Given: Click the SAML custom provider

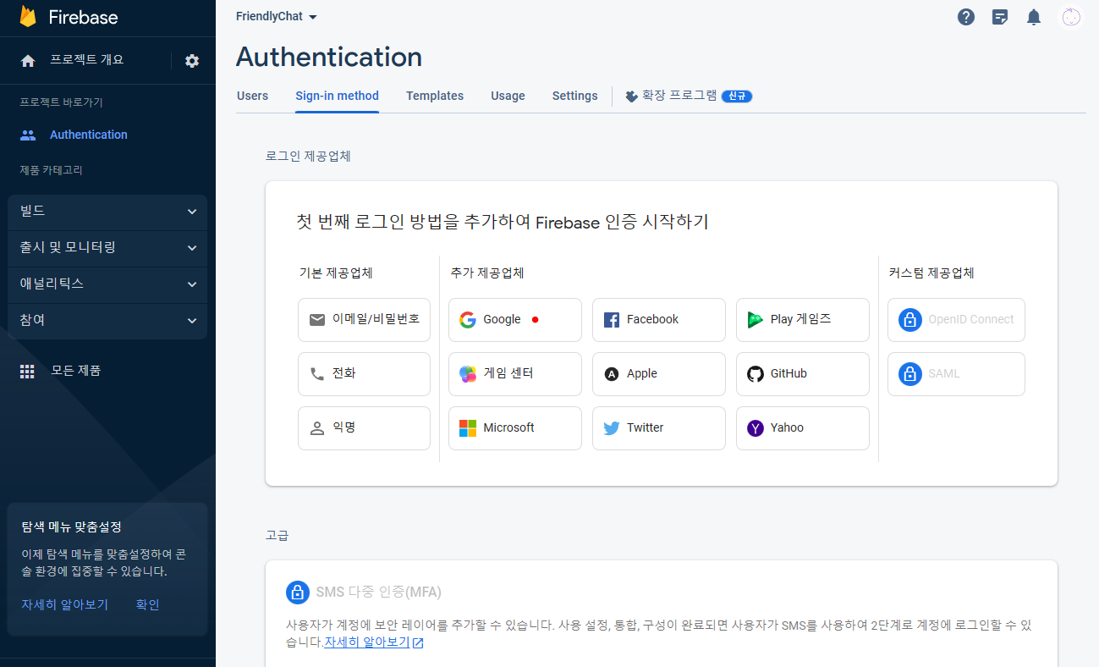Looking at the screenshot, I should [956, 374].
